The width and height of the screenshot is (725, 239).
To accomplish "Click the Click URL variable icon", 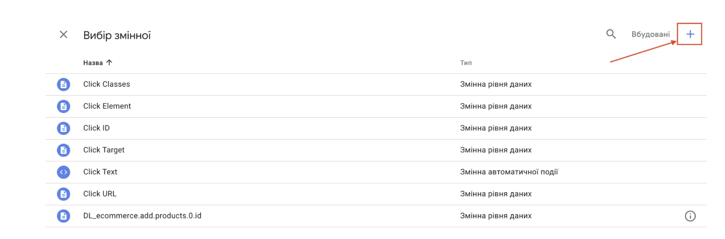I will click(x=63, y=194).
